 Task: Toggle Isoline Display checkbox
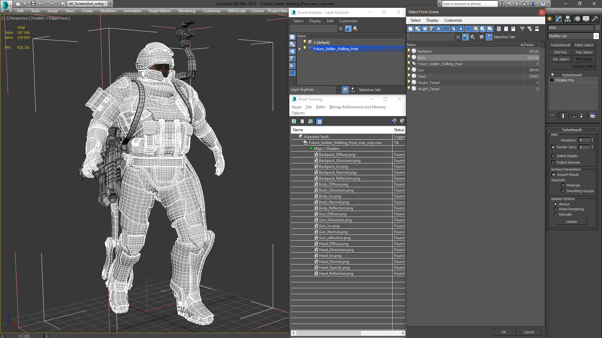[x=553, y=156]
